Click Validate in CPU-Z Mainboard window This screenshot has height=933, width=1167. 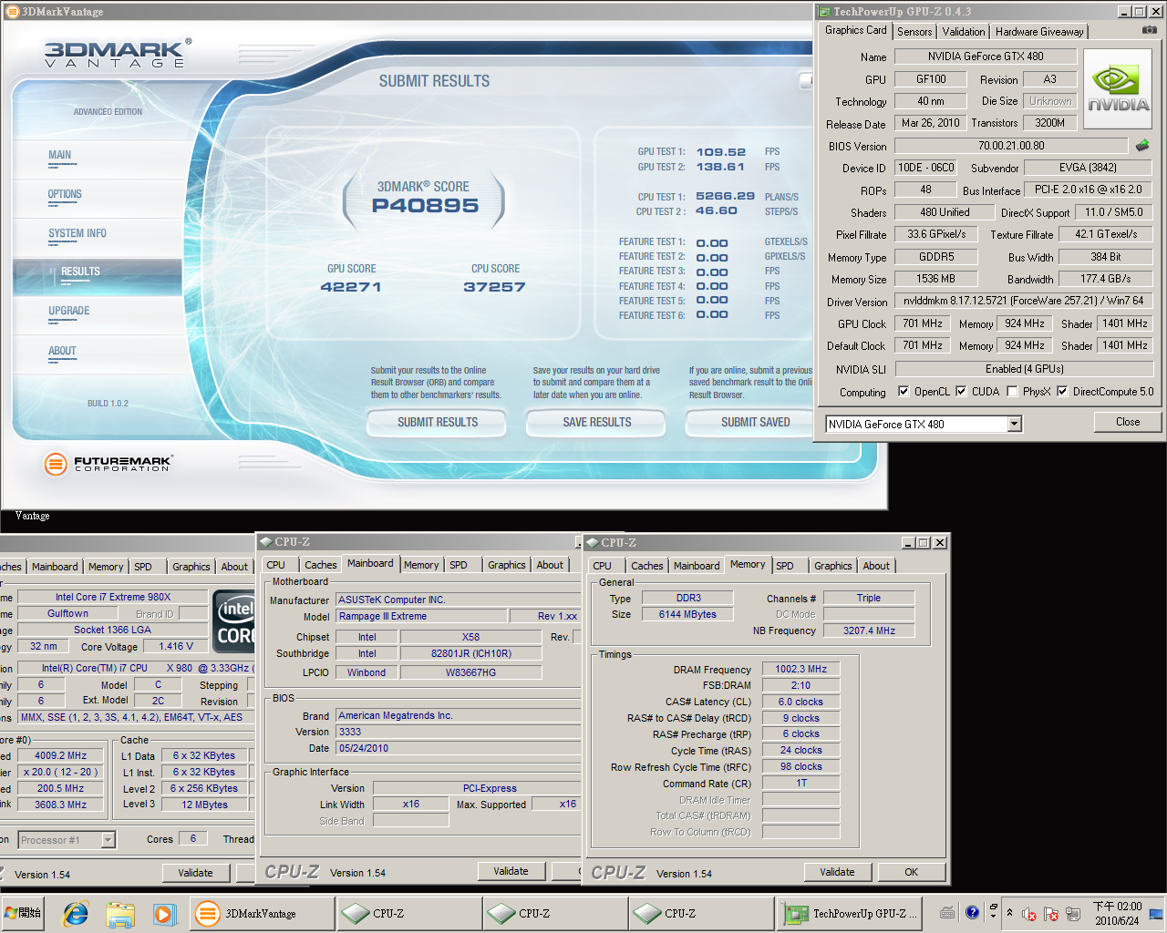tap(511, 871)
